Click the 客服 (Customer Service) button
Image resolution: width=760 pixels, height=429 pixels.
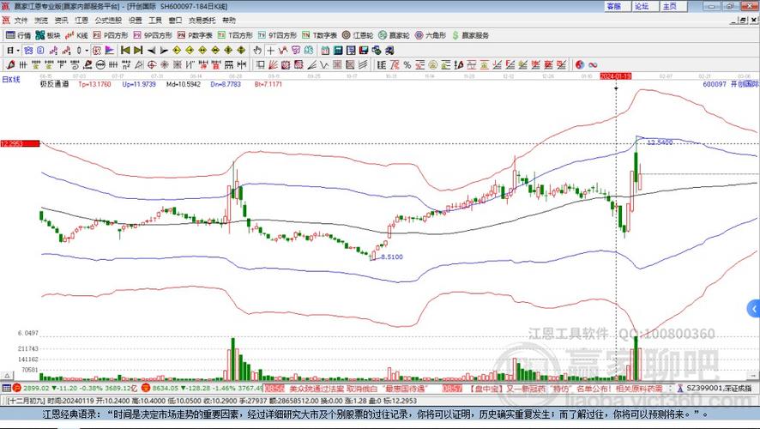(612, 6)
